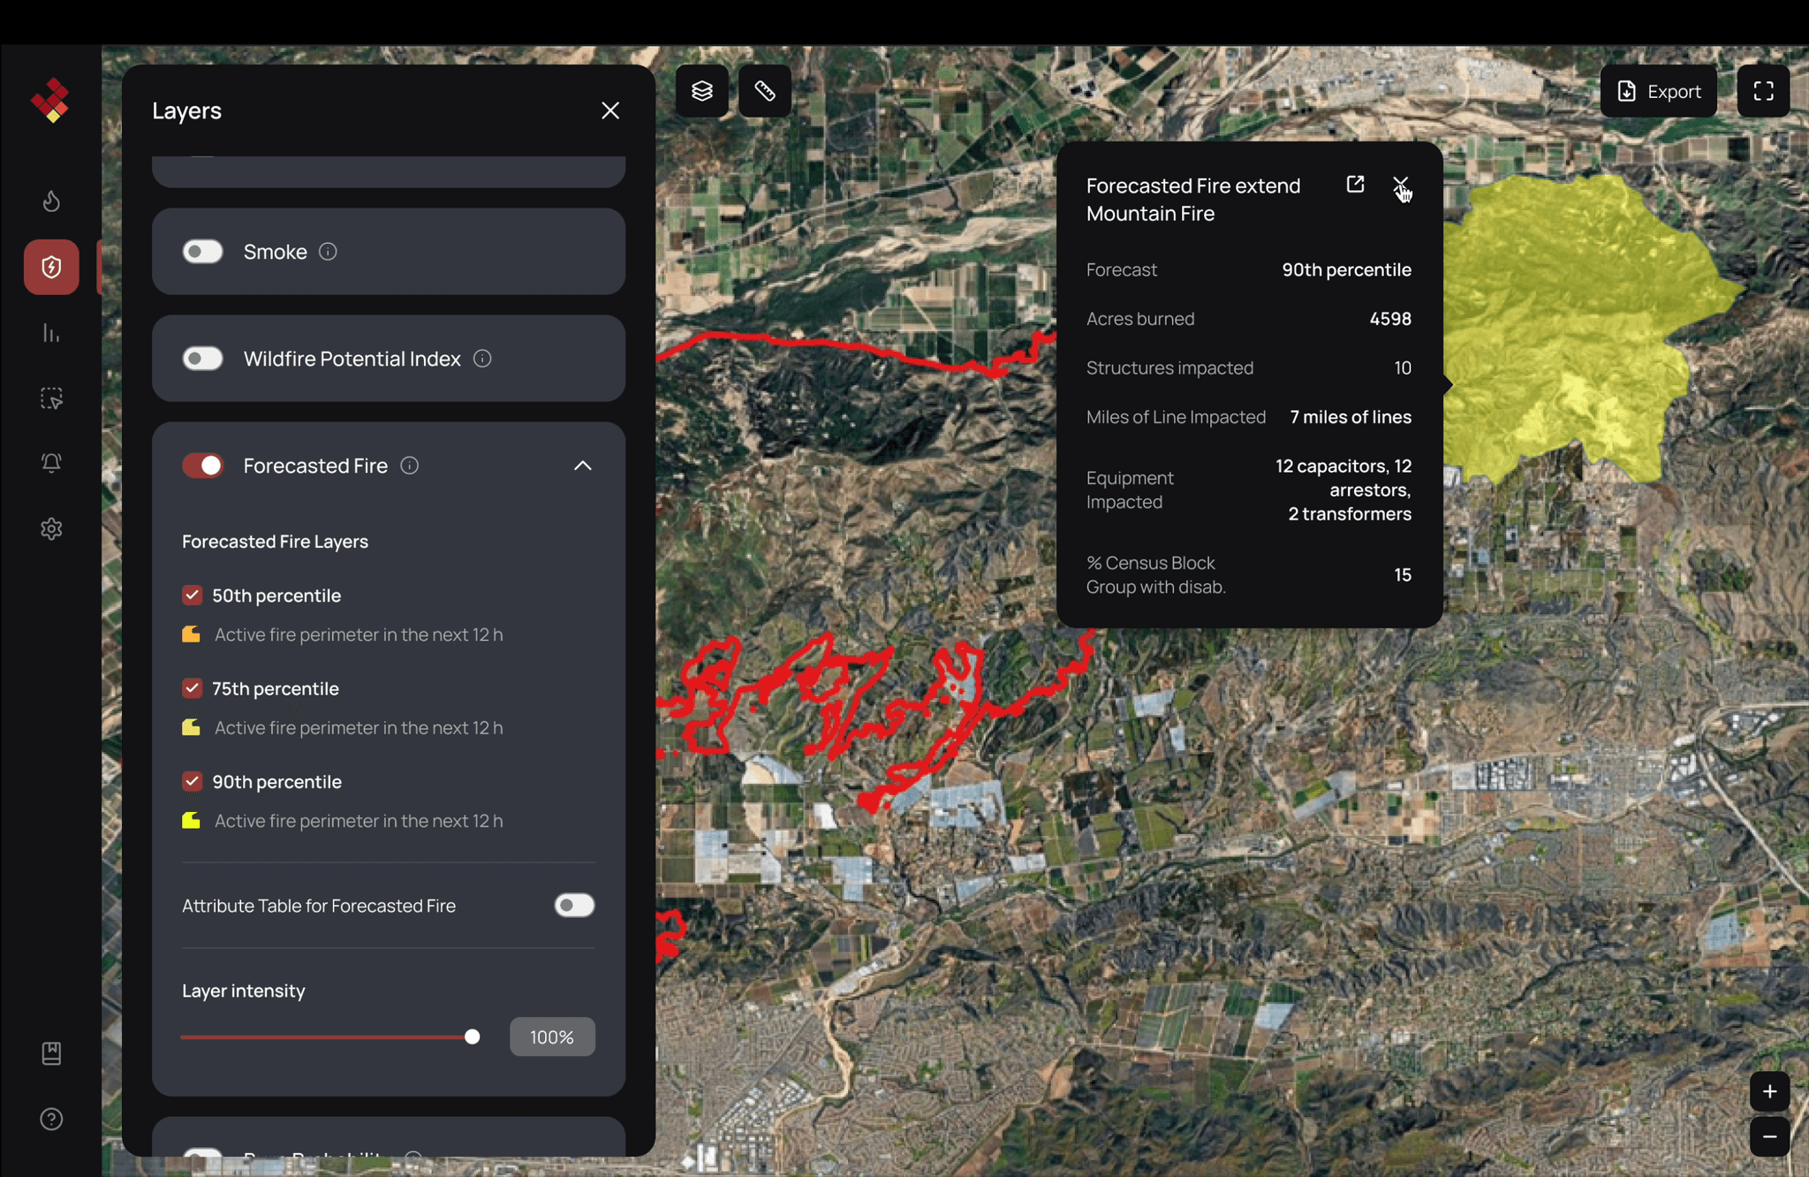The image size is (1809, 1177).
Task: Close the Forecasted Fire extend popup
Action: pos(1402,185)
